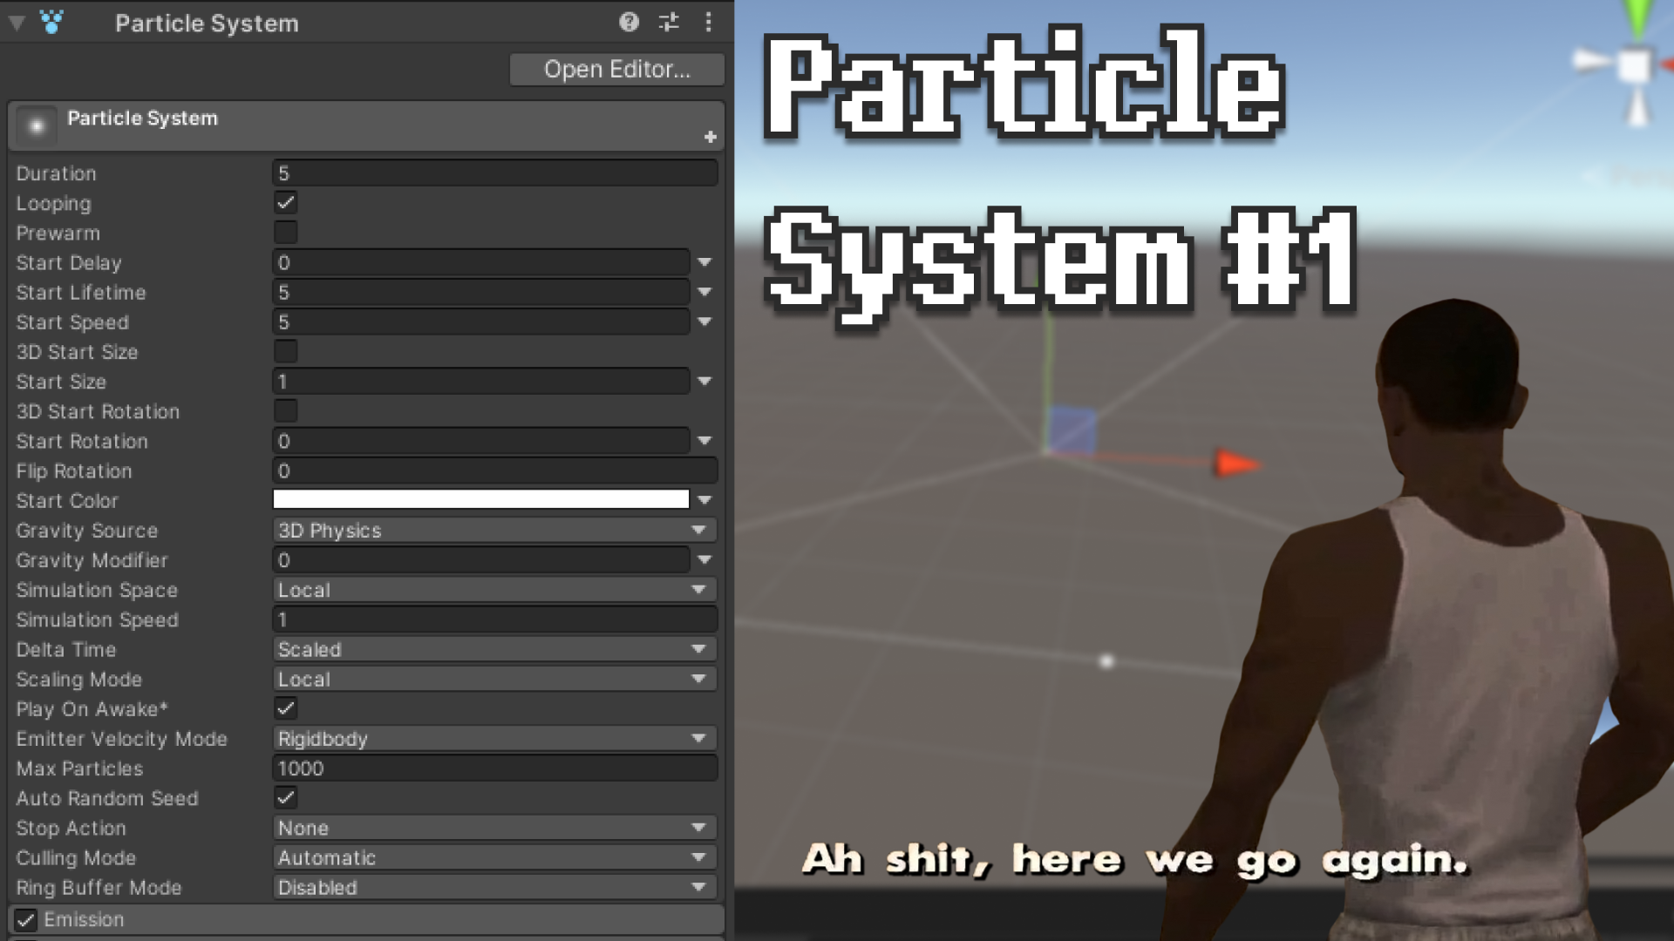
Task: Click the Particle System module header
Action: click(x=366, y=126)
